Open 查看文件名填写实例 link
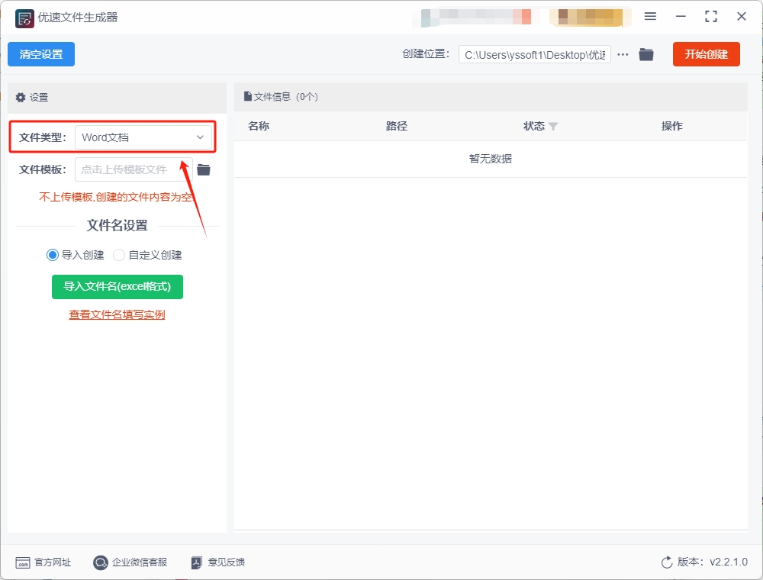The height and width of the screenshot is (580, 763). (x=117, y=314)
